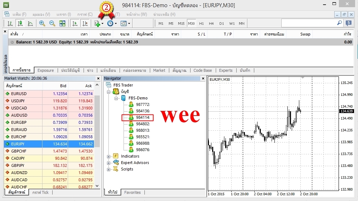This screenshot has width=358, height=201.
Task: Click Market Watch scroll down arrow
Action: tap(97, 186)
